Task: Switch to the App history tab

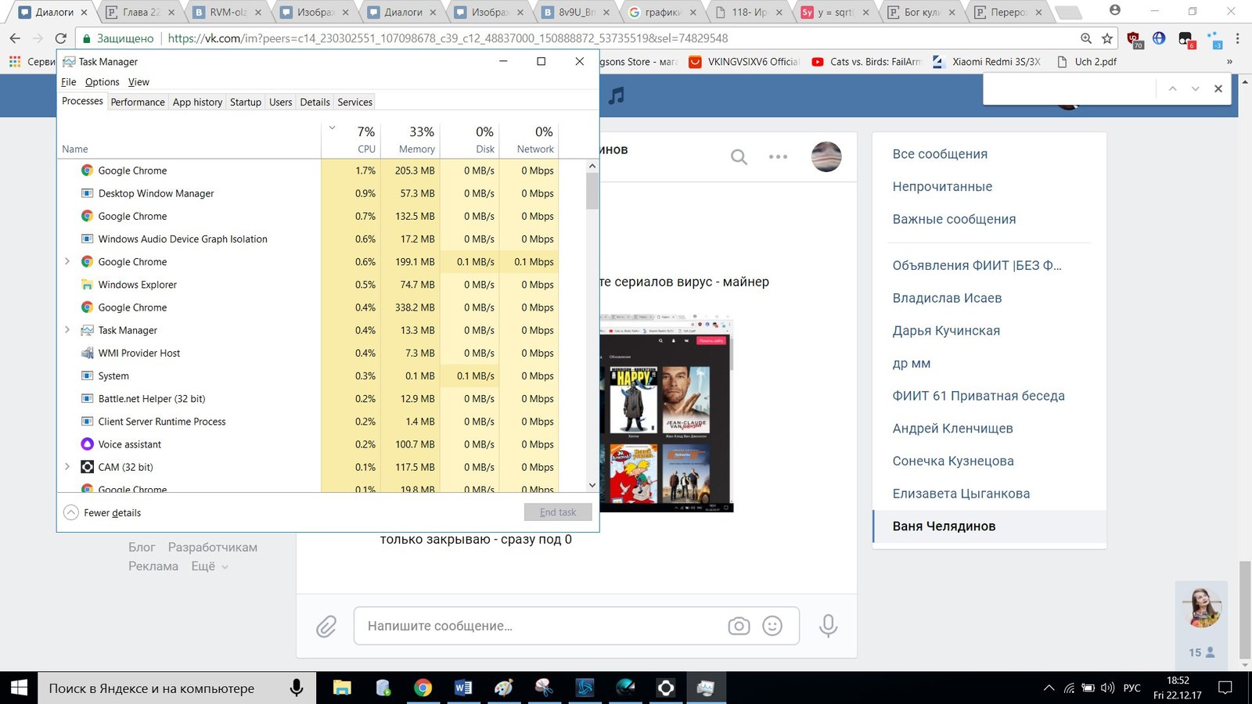Action: 197,102
